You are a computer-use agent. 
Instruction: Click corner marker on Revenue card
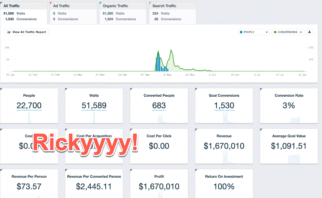coord(196,130)
